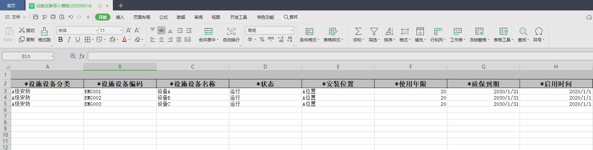This screenshot has width=593, height=150.
Task: Toggle bottom vertical alignment
Action: click(170, 30)
